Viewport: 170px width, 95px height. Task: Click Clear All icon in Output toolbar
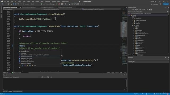[48, 77]
